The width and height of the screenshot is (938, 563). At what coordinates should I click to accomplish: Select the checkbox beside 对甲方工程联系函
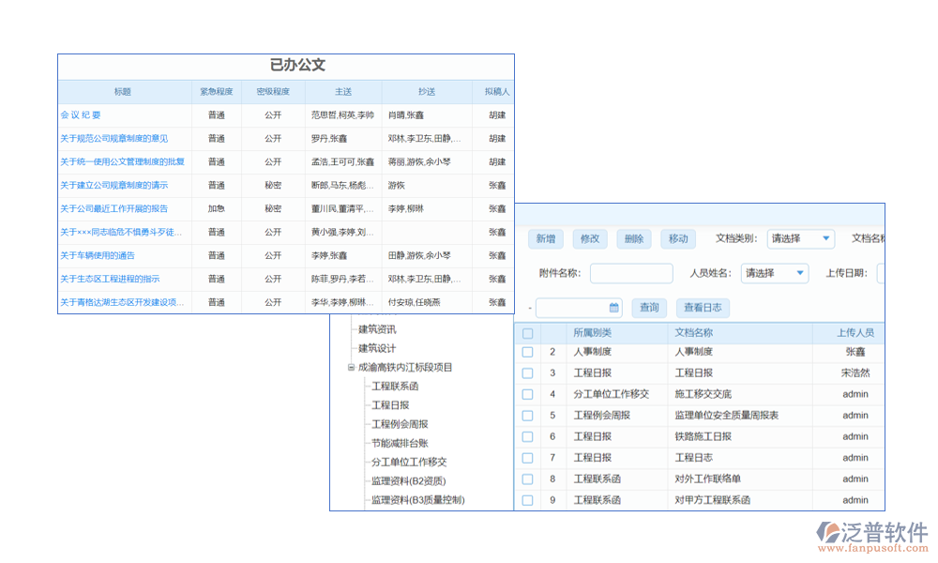(527, 500)
